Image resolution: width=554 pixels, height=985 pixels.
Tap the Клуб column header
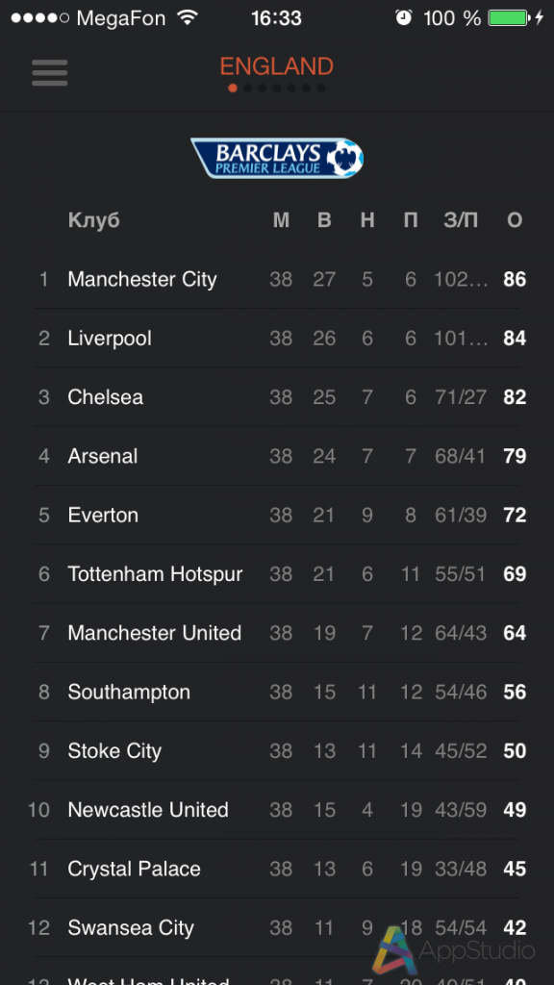click(93, 220)
